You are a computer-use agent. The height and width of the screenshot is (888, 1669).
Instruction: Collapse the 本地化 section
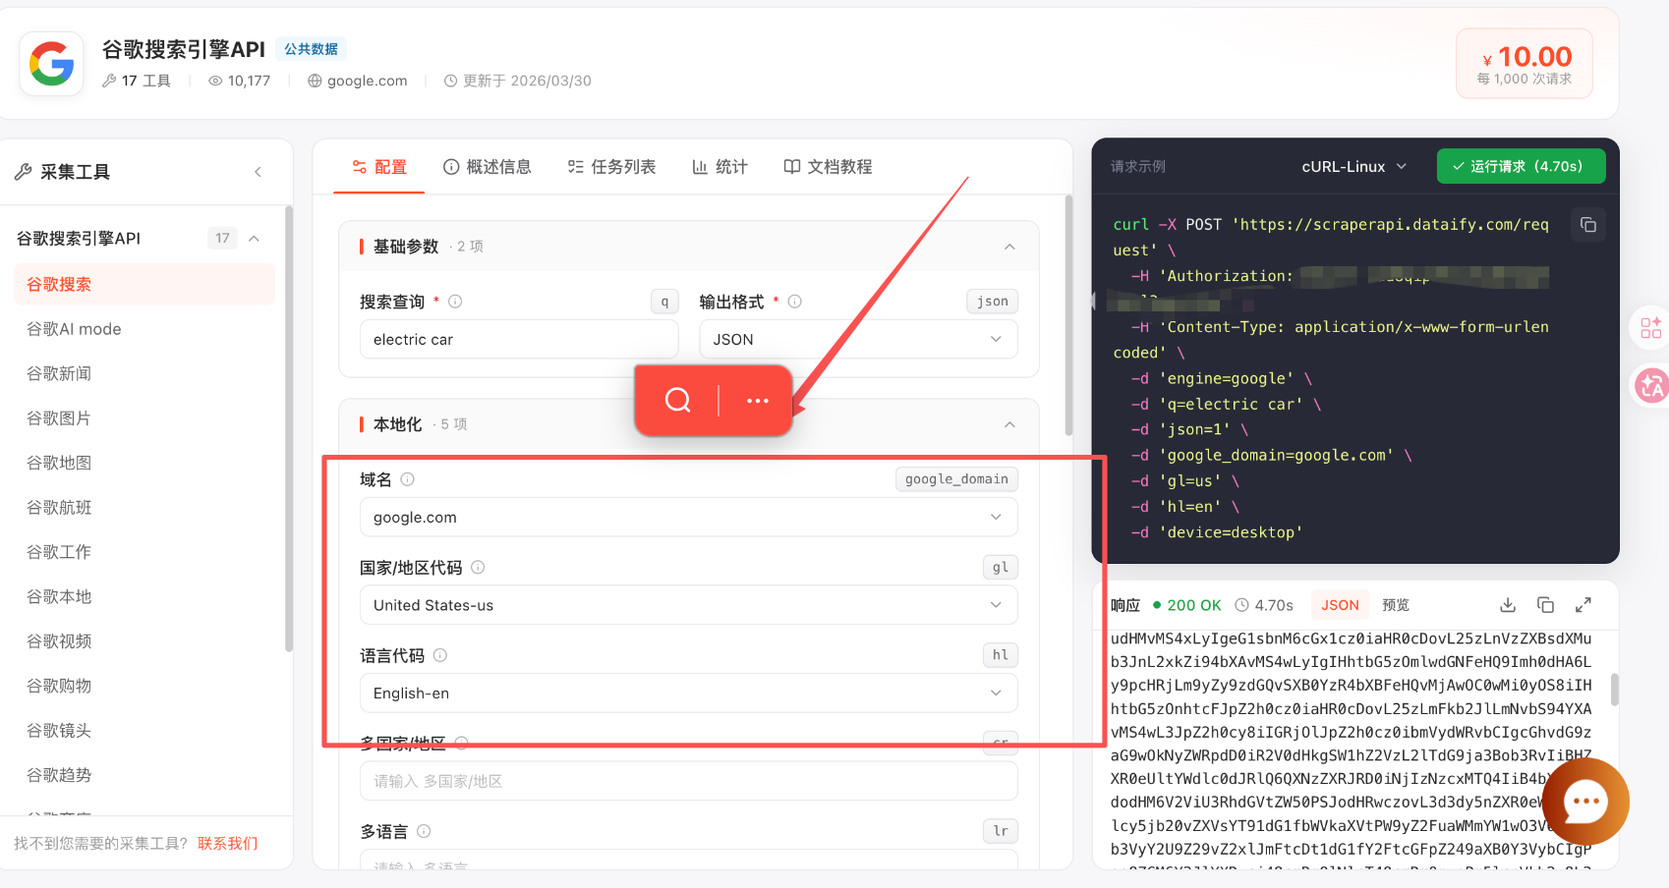(x=1009, y=424)
